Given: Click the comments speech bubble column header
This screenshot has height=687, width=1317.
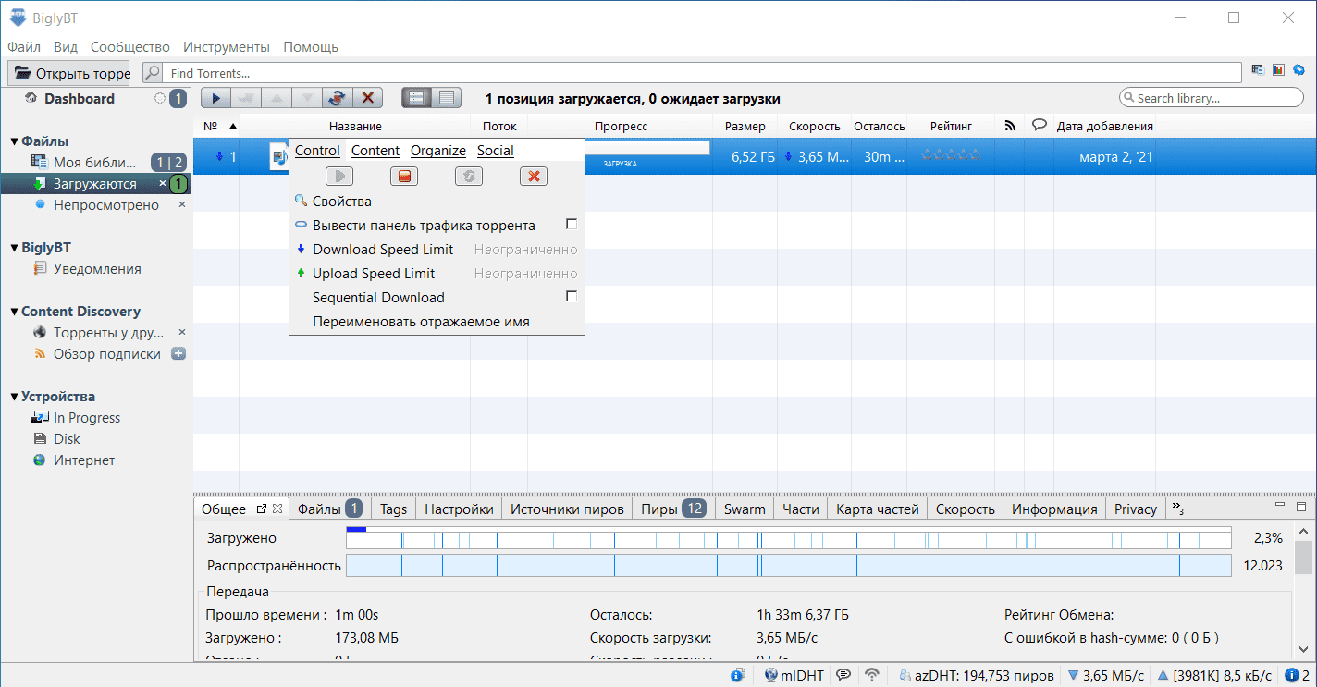Looking at the screenshot, I should tap(1039, 126).
